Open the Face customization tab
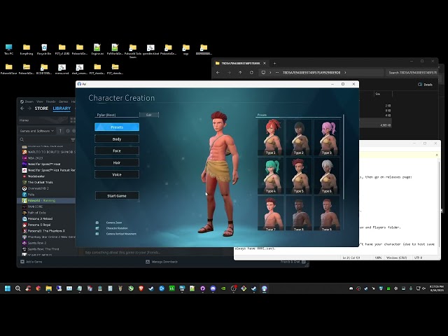 117,150
